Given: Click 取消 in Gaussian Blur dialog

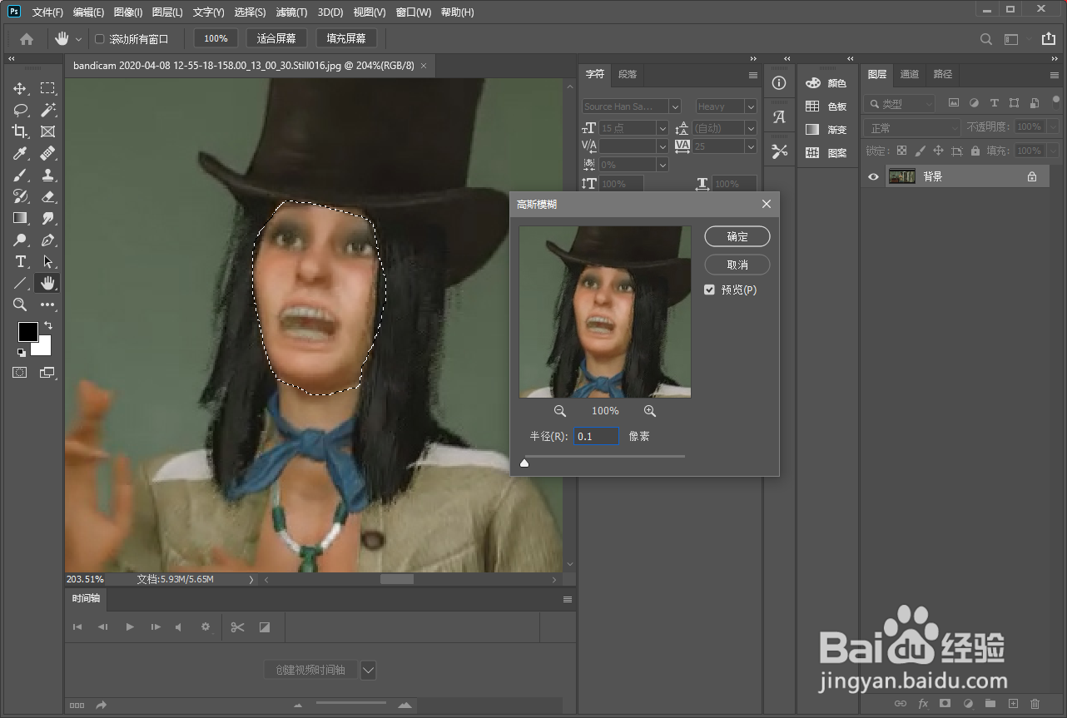Looking at the screenshot, I should (x=737, y=265).
